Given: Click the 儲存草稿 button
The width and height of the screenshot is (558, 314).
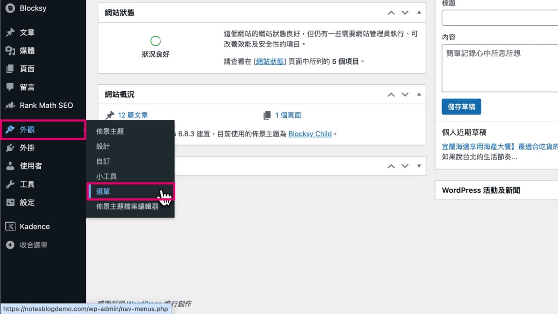Looking at the screenshot, I should (461, 107).
